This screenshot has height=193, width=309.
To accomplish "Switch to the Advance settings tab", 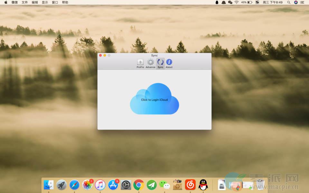I will tap(150, 63).
